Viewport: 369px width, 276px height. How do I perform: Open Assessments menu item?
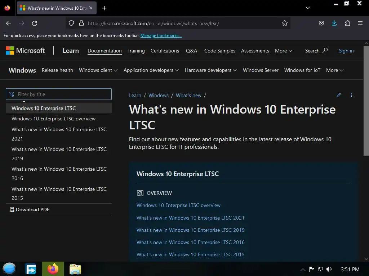255,51
